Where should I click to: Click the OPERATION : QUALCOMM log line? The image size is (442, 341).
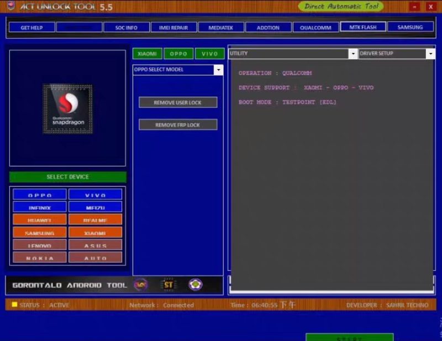pos(275,73)
